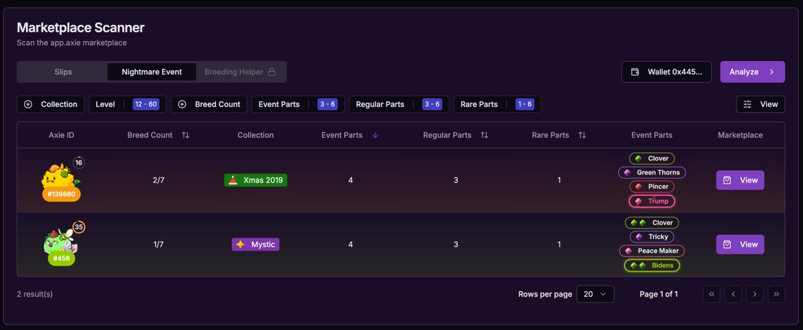
Task: Sort by Event Parts down-arrow header
Action: [350, 135]
